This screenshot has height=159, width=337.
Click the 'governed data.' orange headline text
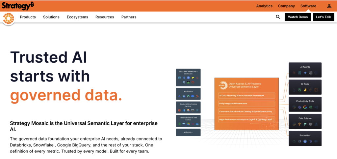tap(66, 95)
